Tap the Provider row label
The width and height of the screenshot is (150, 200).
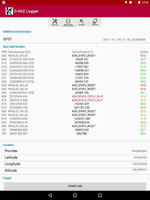[11, 151]
